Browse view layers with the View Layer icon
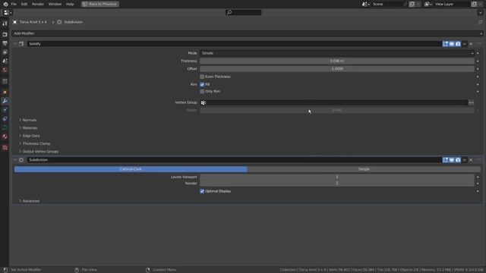 (428, 4)
